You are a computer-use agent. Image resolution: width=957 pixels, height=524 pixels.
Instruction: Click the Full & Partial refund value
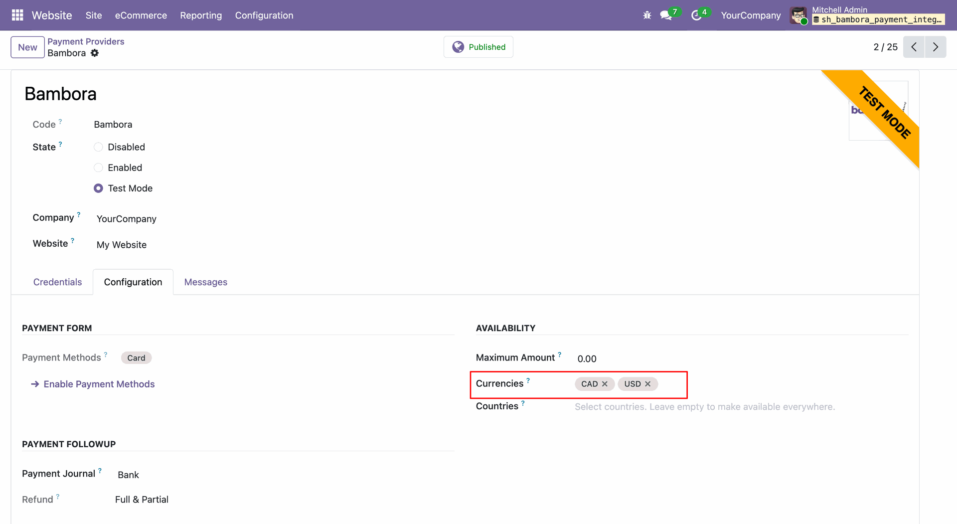tap(142, 500)
